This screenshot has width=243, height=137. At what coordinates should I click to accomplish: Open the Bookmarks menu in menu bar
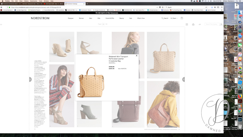coord(33,1)
